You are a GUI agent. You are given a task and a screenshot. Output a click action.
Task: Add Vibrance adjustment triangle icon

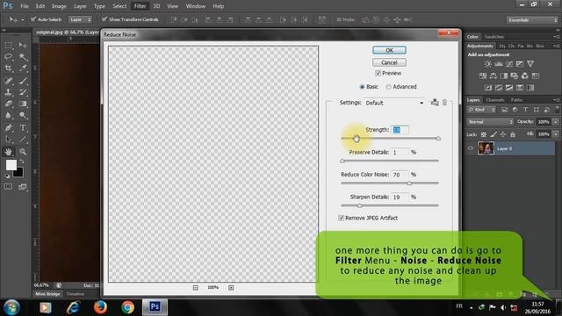[530, 64]
